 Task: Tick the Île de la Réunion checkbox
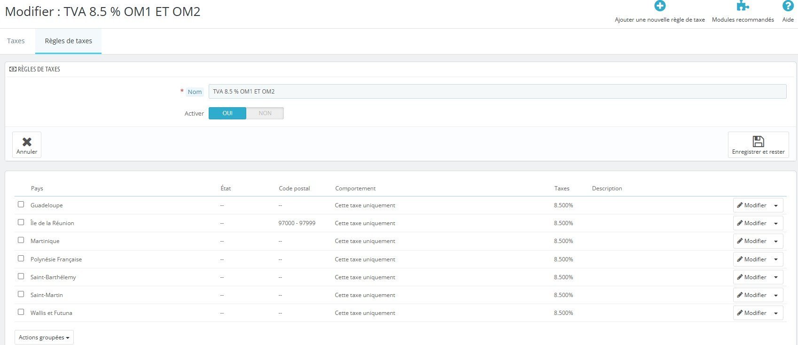point(21,222)
